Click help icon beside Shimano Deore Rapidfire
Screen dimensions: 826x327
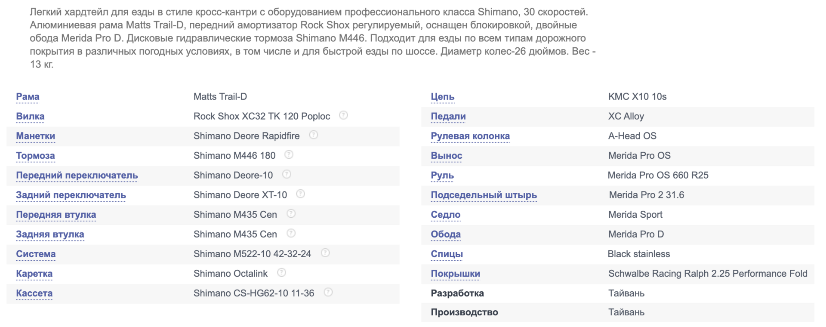point(314,135)
